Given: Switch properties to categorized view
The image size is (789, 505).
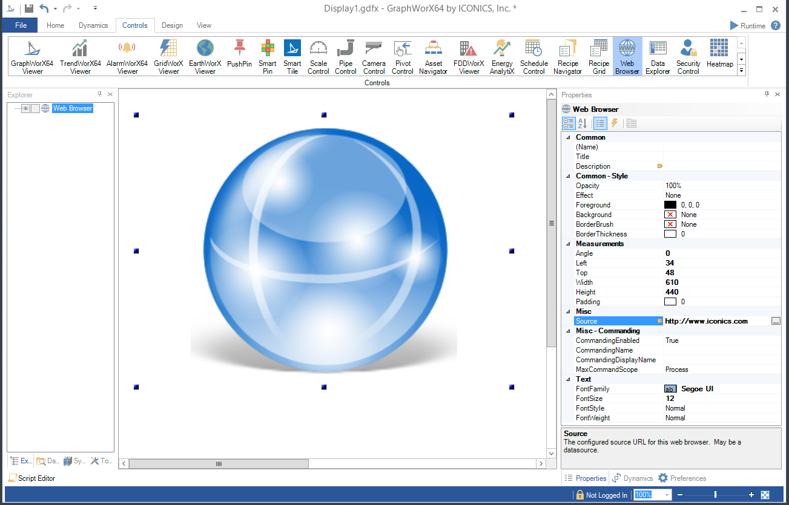Looking at the screenshot, I should pyautogui.click(x=569, y=123).
